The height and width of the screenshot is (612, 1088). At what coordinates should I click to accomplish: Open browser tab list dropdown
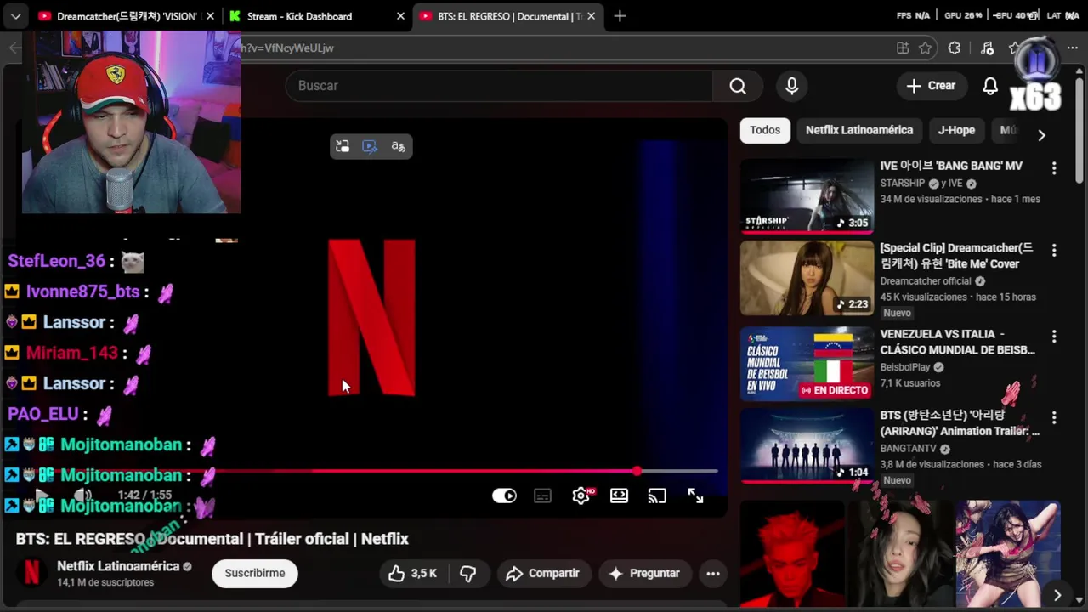pos(15,16)
